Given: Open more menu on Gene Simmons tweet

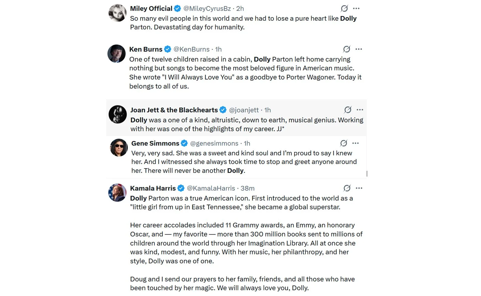Looking at the screenshot, I should click(x=356, y=143).
